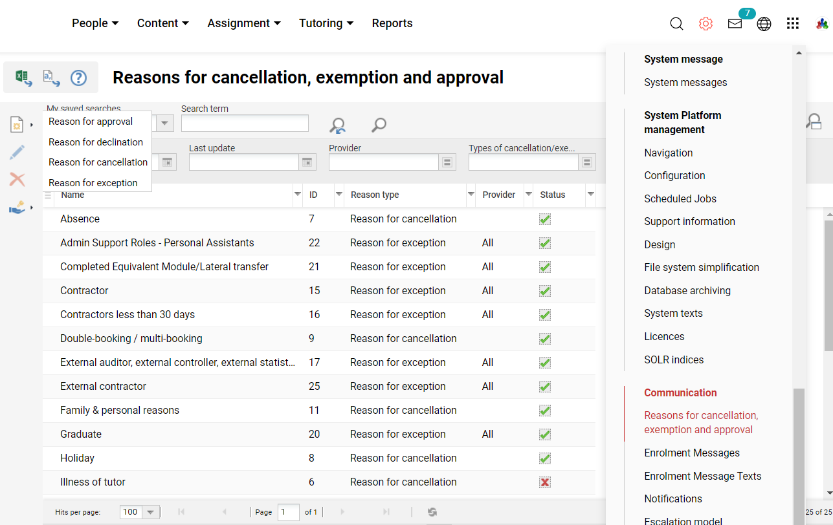Screen dimensions: 833x525
Task: Click the red delete X icon
Action: [17, 180]
